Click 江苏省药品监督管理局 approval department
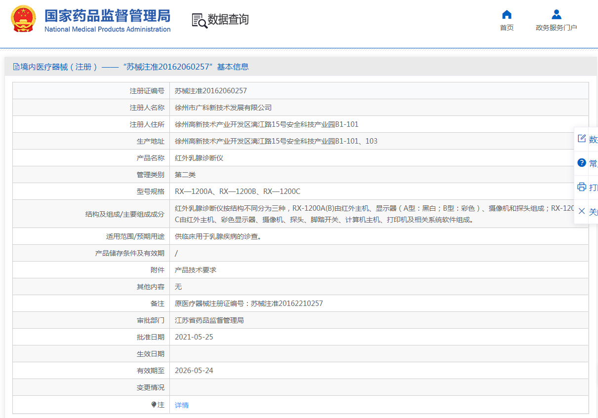 tap(209, 320)
